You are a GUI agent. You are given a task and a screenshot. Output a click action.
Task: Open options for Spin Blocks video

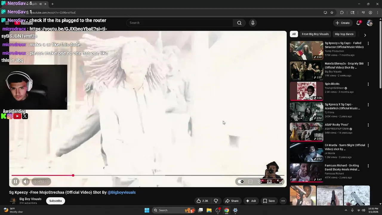368,84
